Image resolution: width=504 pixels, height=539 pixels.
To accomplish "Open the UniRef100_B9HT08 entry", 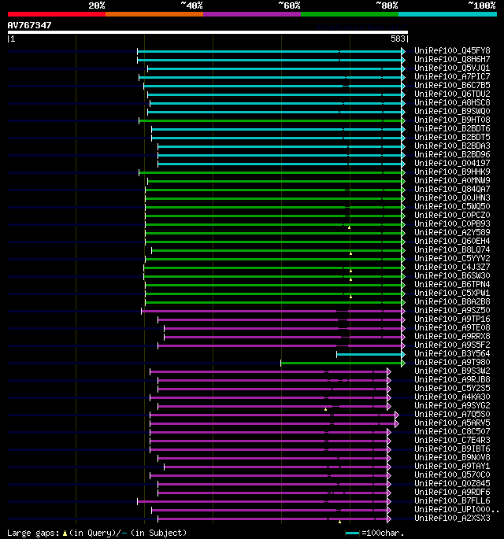I will click(452, 120).
